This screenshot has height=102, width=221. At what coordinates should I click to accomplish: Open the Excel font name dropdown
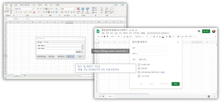click(x=32, y=9)
